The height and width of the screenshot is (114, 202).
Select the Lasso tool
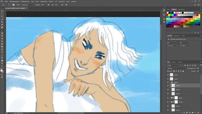click(x=2, y=16)
